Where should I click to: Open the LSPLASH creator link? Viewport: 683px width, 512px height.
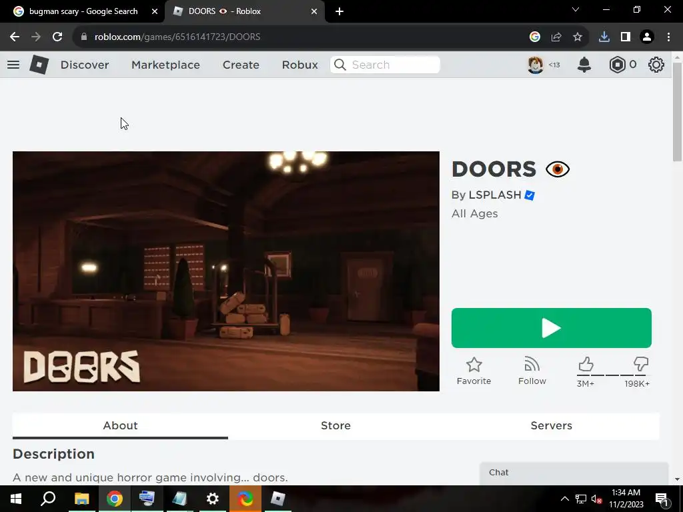495,195
